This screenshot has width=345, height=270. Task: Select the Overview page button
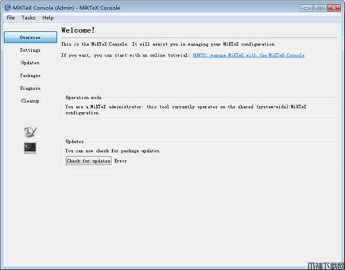(30, 37)
